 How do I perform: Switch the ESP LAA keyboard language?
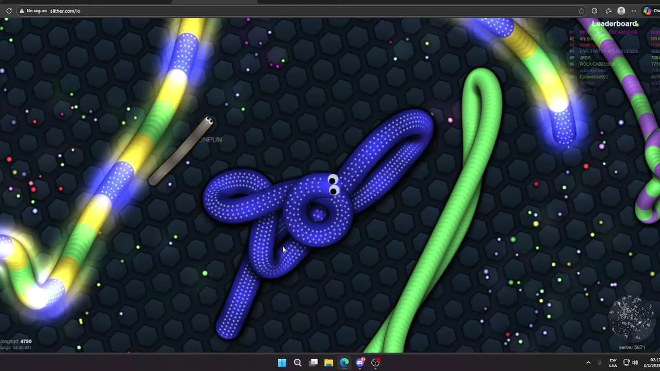[x=613, y=363]
